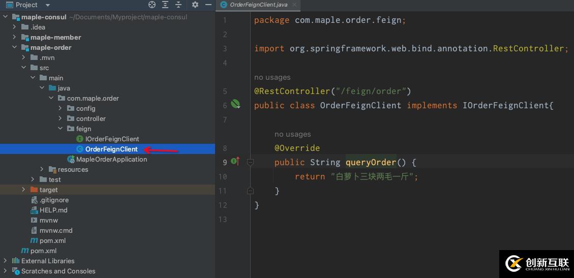Open pom.xml inside maple-order module
574x278 pixels.
(52, 240)
